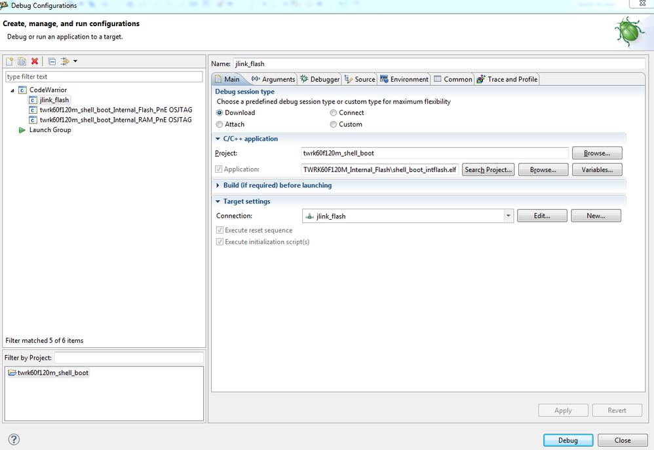Edit the jlink_flash connection
The height and width of the screenshot is (450, 654).
[542, 216]
